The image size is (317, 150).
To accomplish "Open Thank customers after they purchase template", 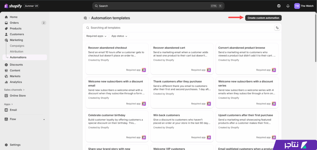I will (x=182, y=93).
